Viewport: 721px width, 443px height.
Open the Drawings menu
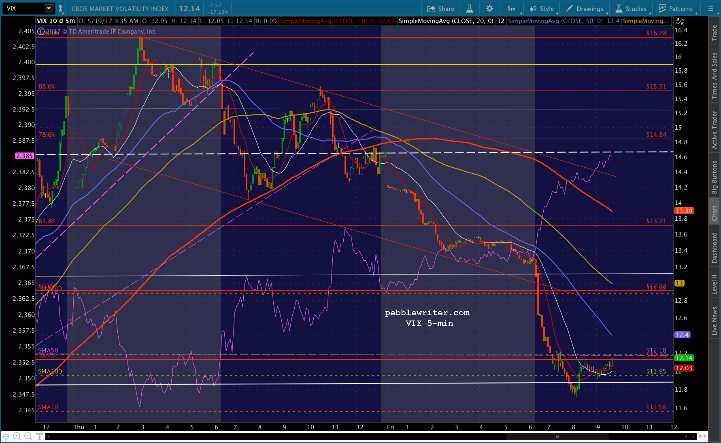pos(585,8)
